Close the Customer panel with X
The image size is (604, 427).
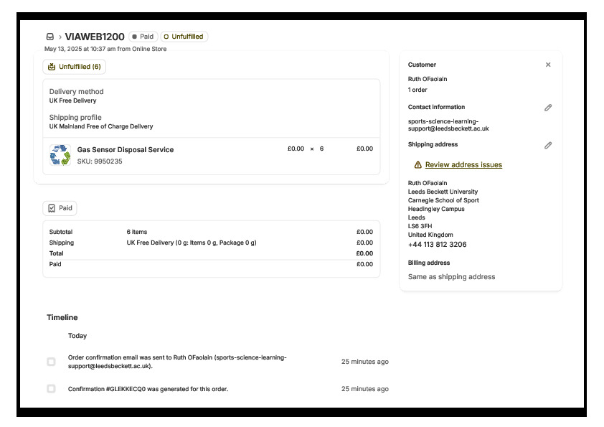(x=548, y=65)
